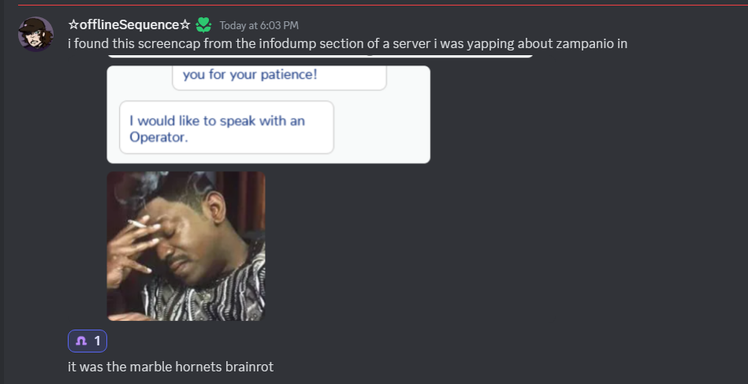748x384 pixels.
Task: Open the GIF of the man rubbing his forehead
Action: (185, 246)
